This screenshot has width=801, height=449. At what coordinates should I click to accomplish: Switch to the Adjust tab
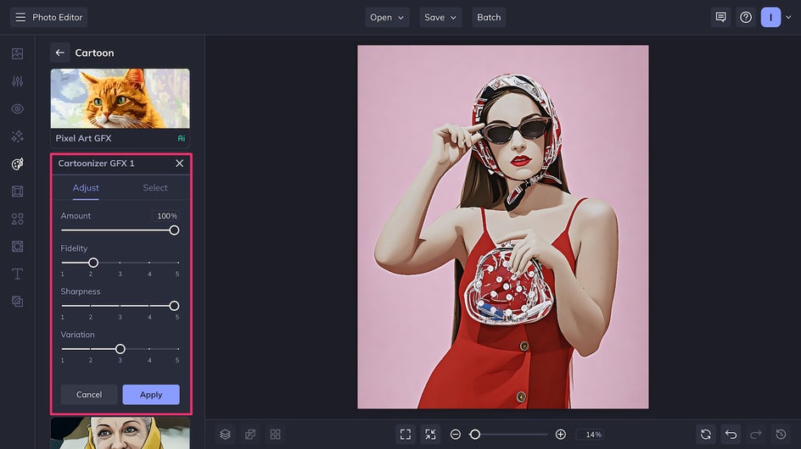(x=86, y=188)
